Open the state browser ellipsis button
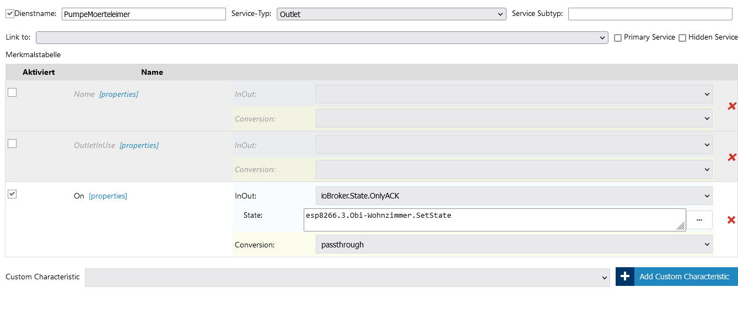738x309 pixels. [x=699, y=220]
